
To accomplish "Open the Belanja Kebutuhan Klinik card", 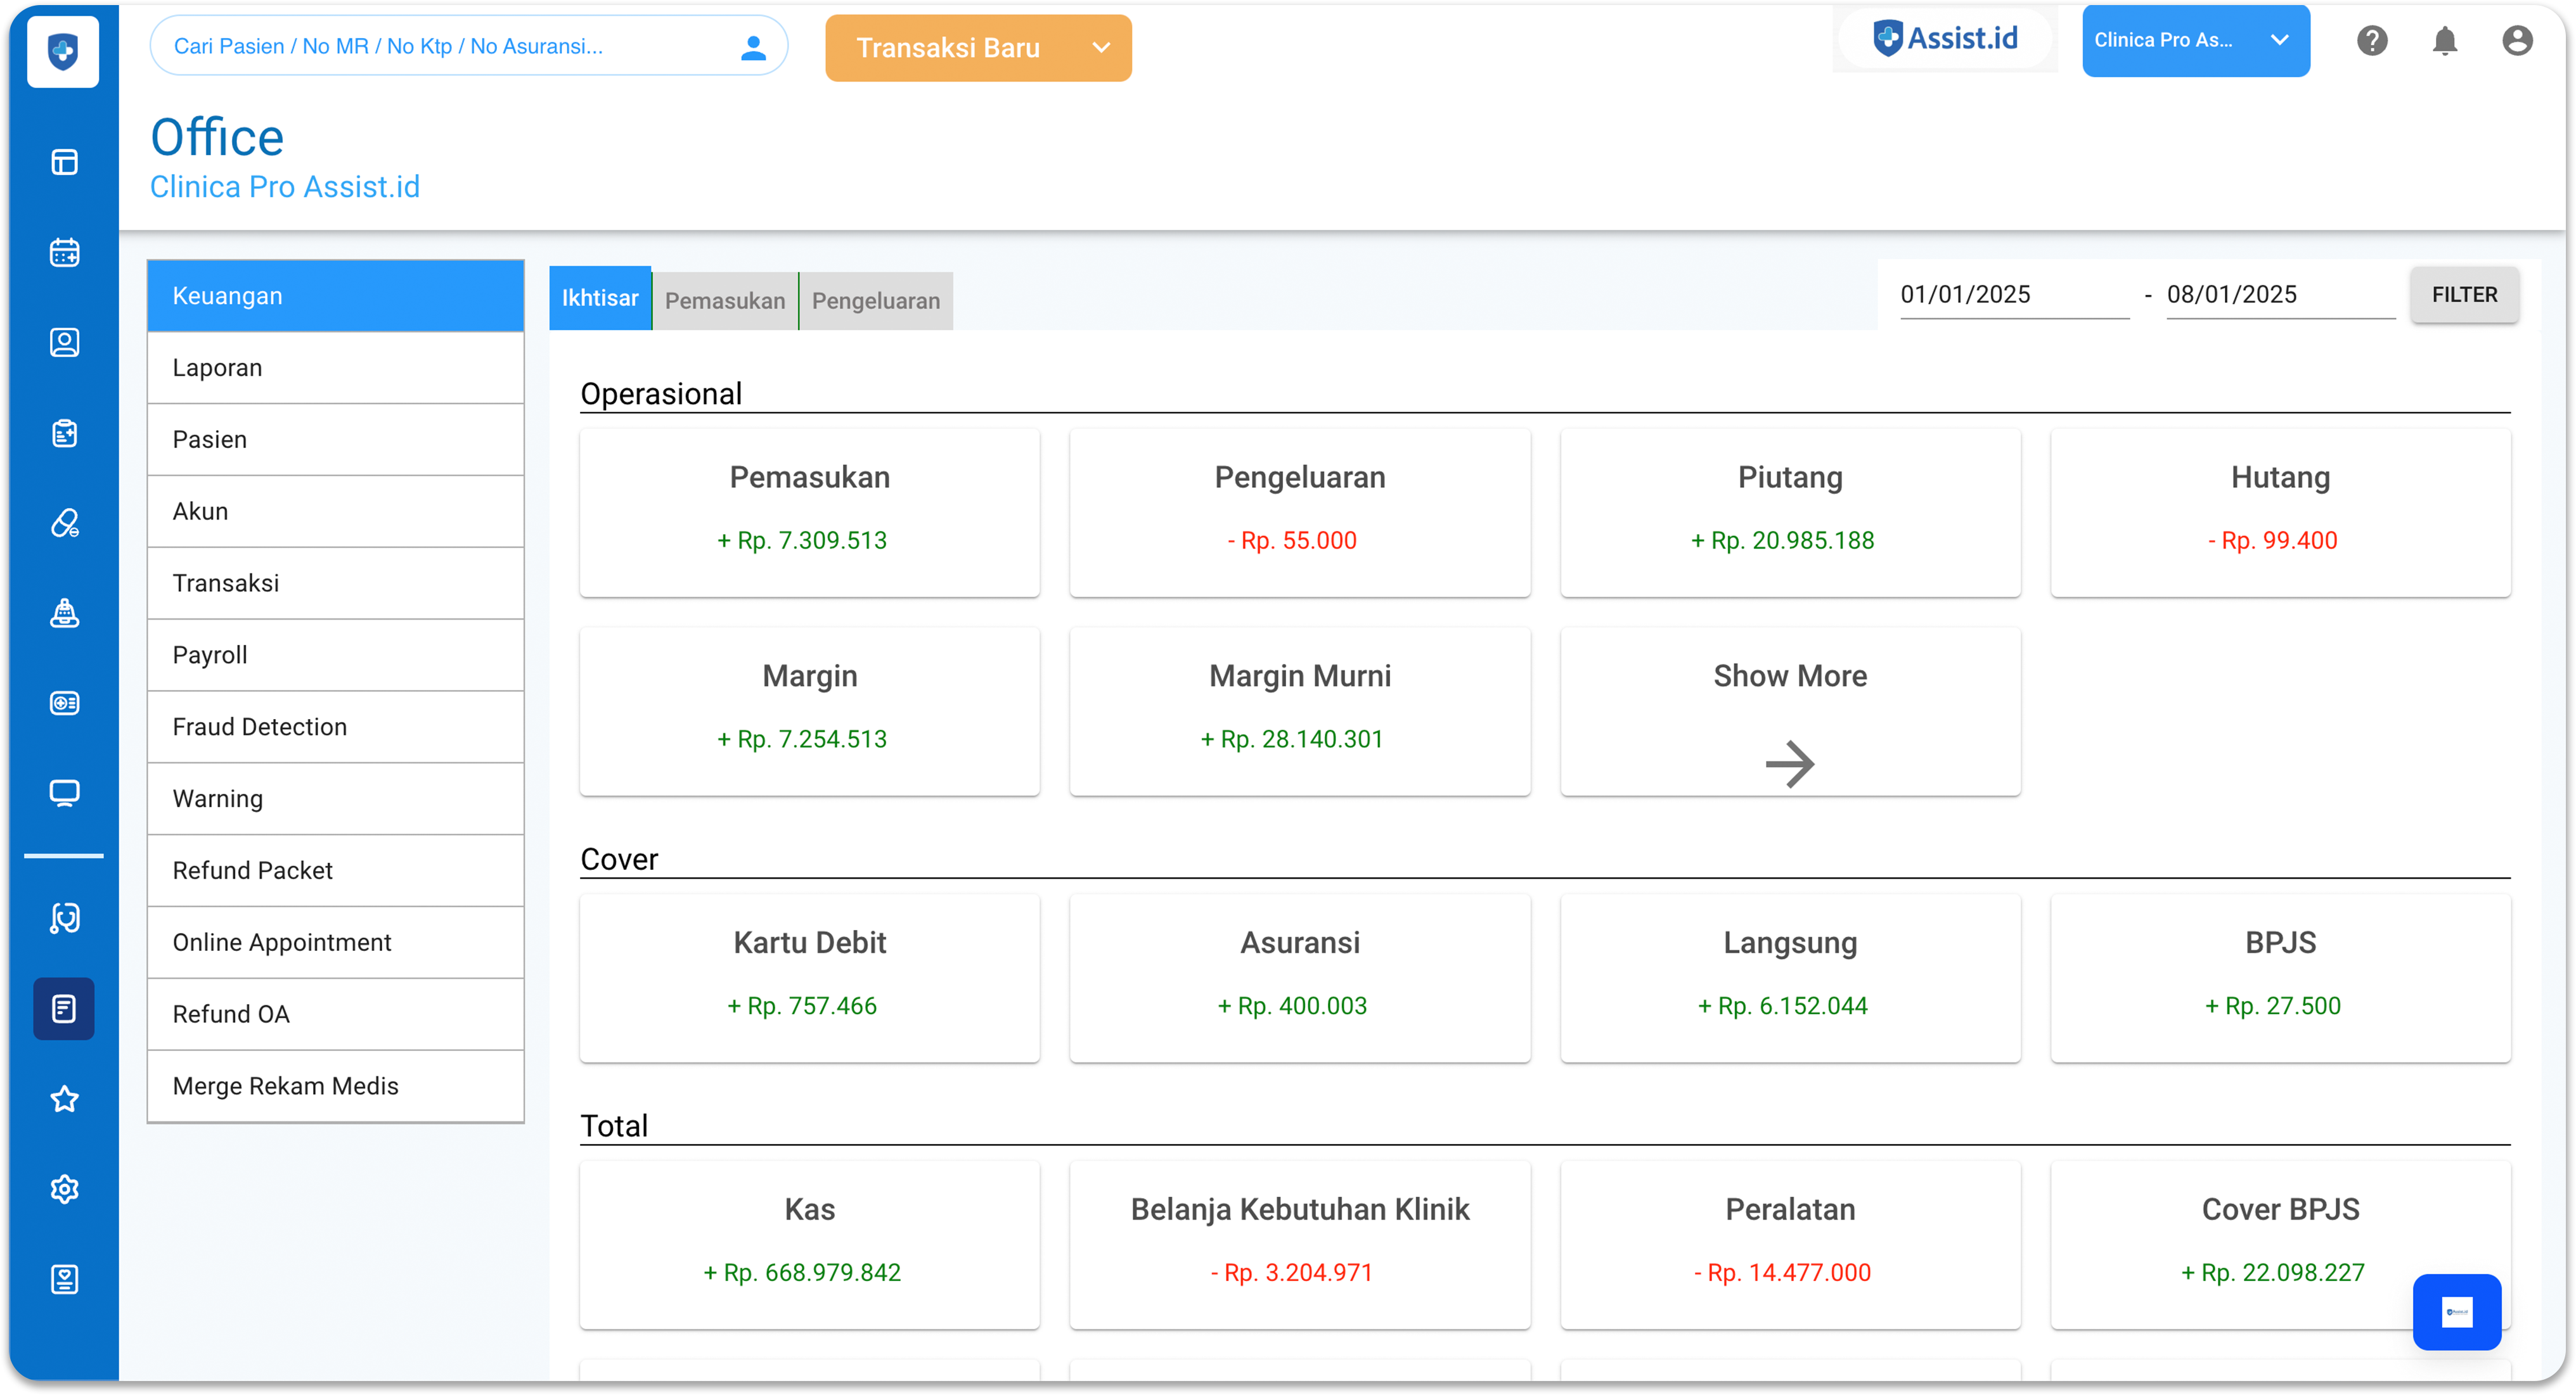I will [1299, 1245].
